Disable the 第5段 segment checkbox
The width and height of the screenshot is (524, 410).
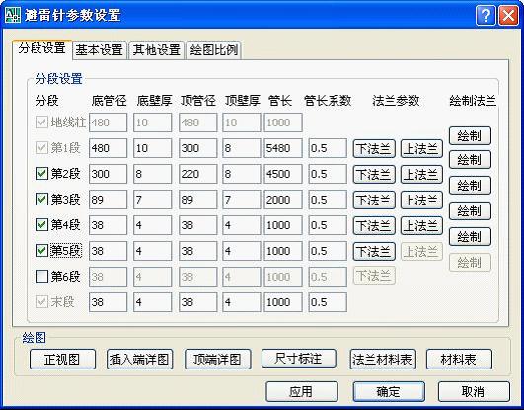click(41, 251)
